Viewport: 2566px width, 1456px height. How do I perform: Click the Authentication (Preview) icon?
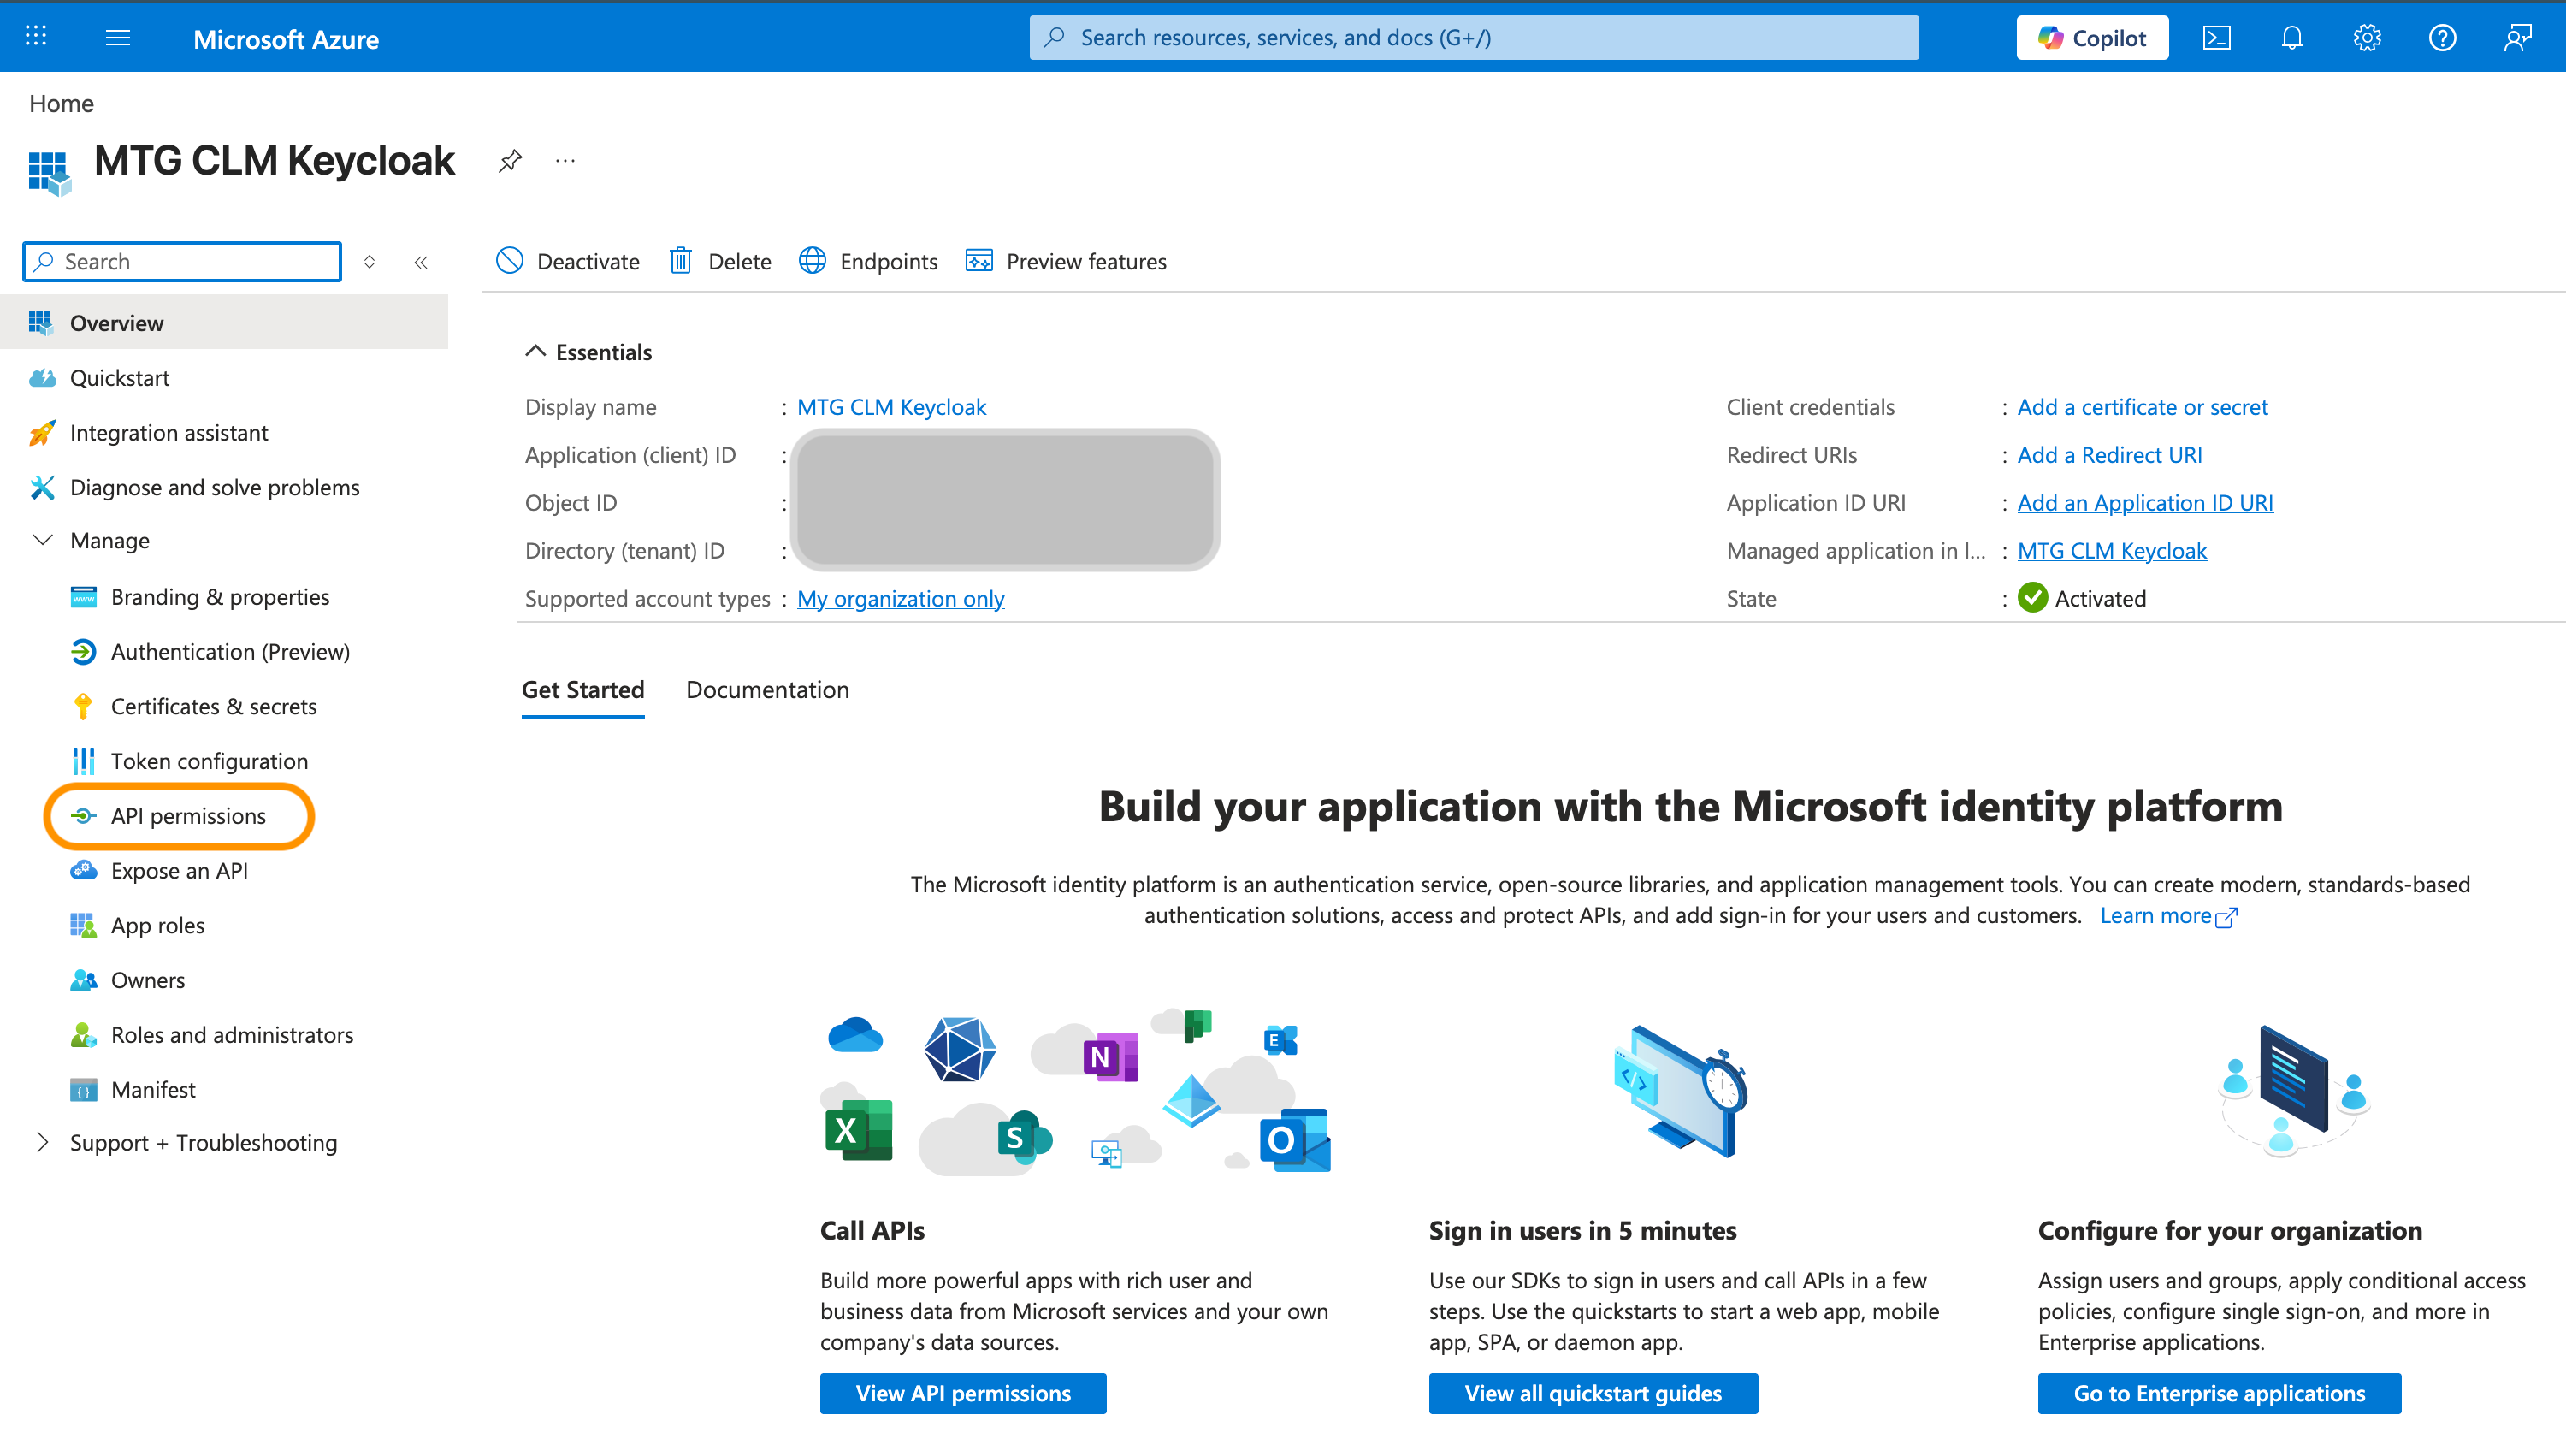point(84,652)
